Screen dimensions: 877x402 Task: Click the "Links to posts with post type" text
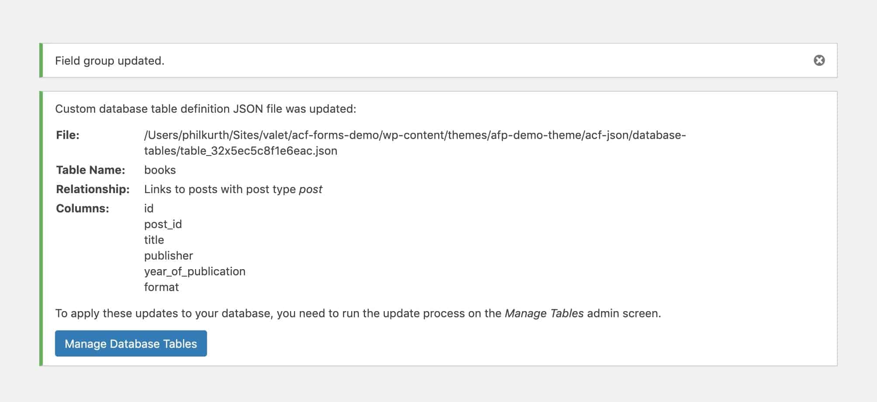coord(220,189)
